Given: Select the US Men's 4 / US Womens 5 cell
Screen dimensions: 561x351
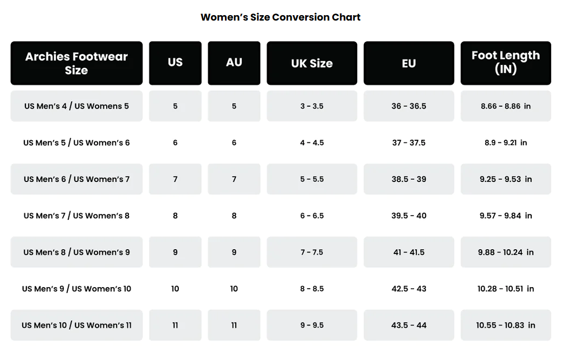Looking at the screenshot, I should (x=76, y=106).
